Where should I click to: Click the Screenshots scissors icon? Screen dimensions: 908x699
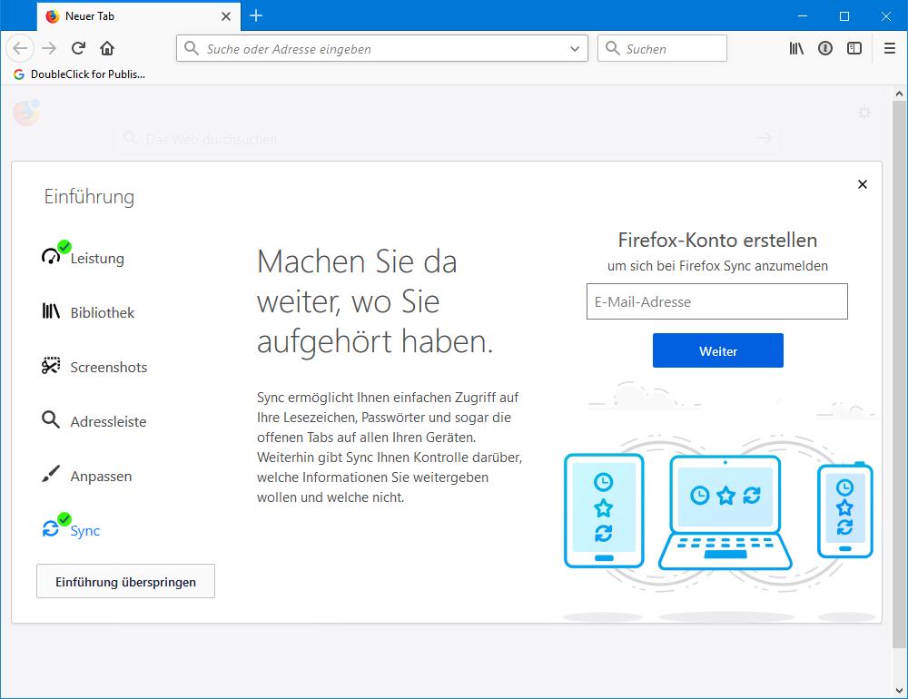point(51,366)
